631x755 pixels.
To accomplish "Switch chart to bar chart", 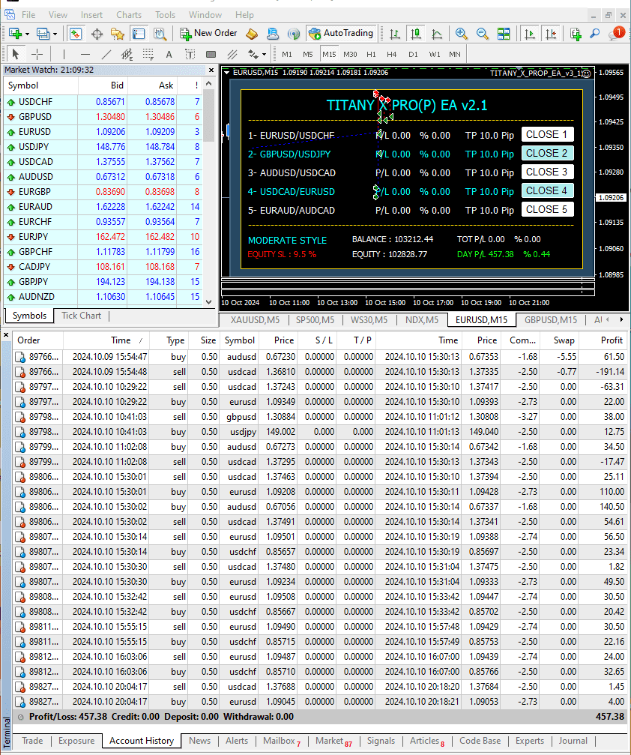I will (395, 34).
